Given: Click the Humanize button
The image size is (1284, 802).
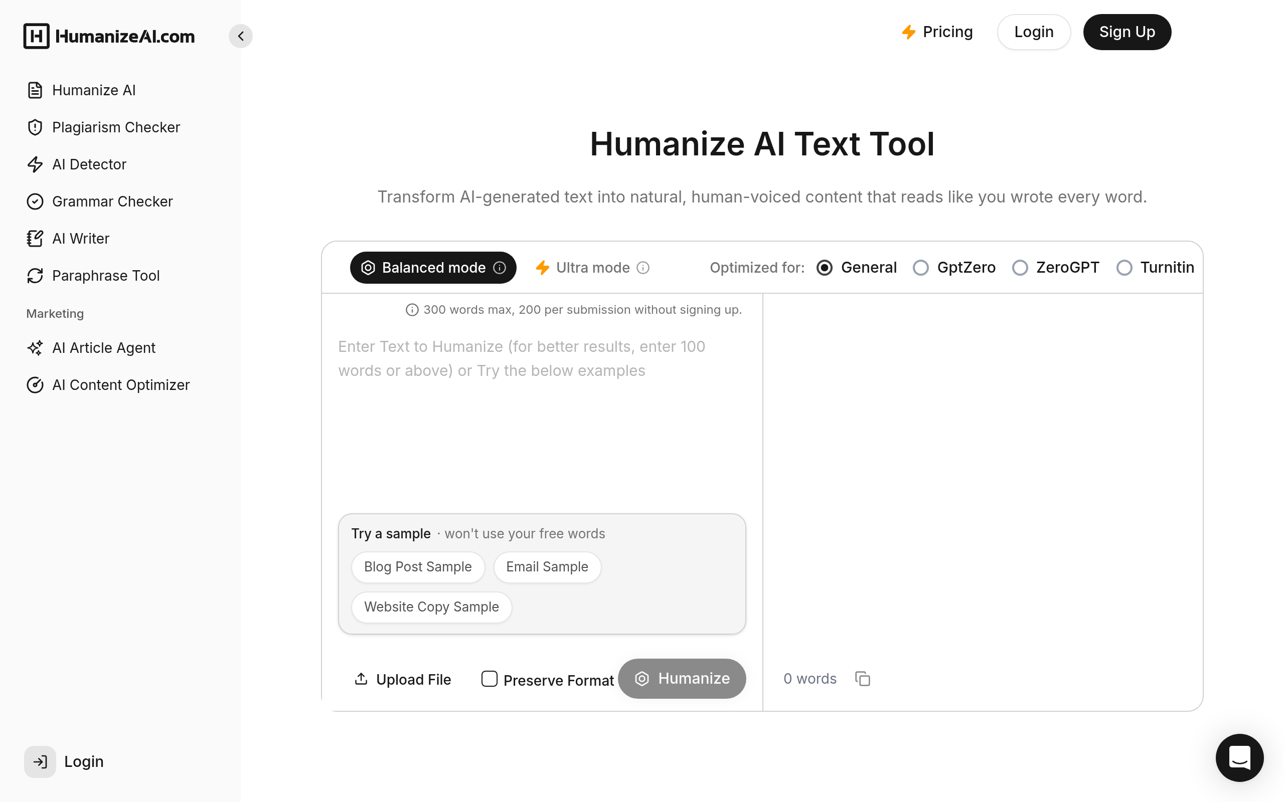Looking at the screenshot, I should coord(682,678).
